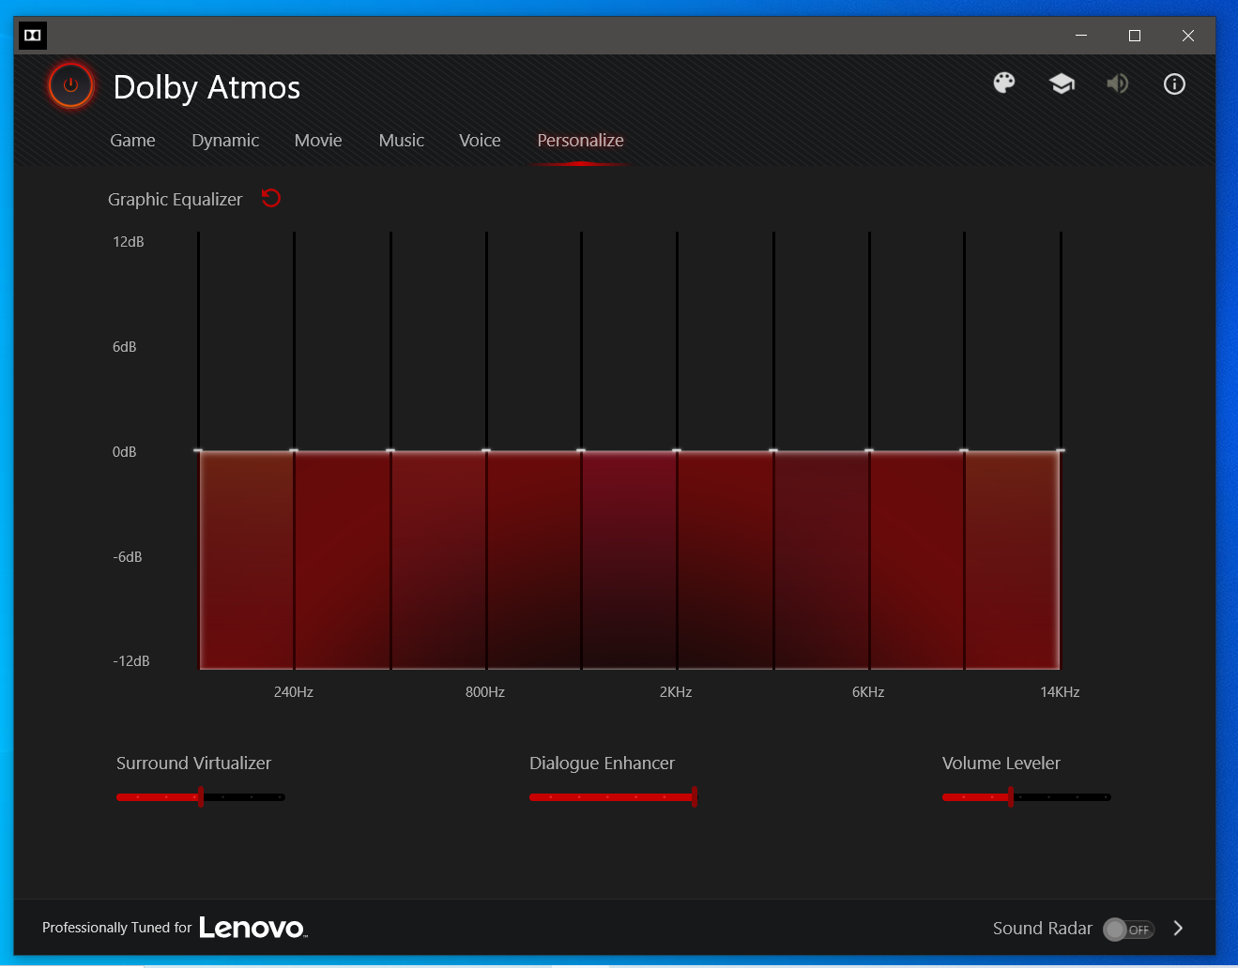
Task: Switch to the Game tab
Action: (132, 141)
